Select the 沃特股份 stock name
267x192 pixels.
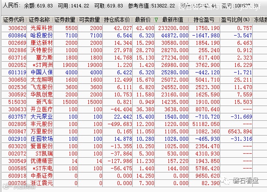[42, 50]
